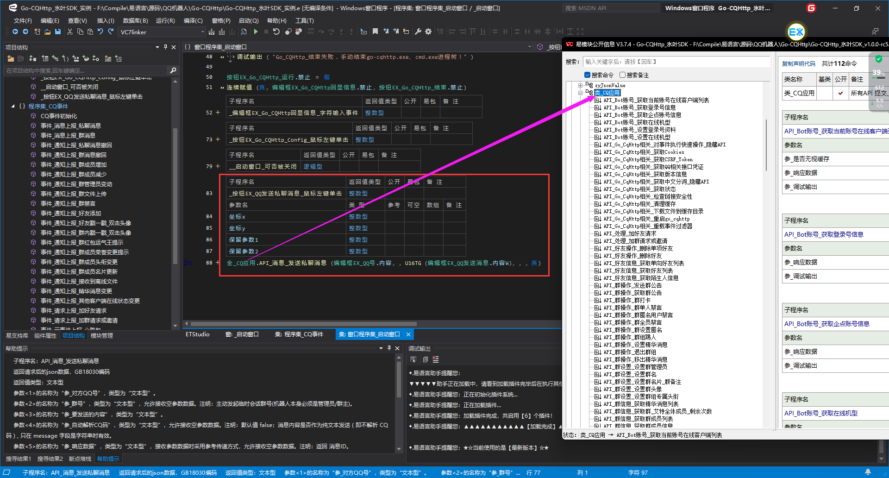Switch to the 模块管理 tab
Viewport: 889px width, 478px height.
pos(102,335)
